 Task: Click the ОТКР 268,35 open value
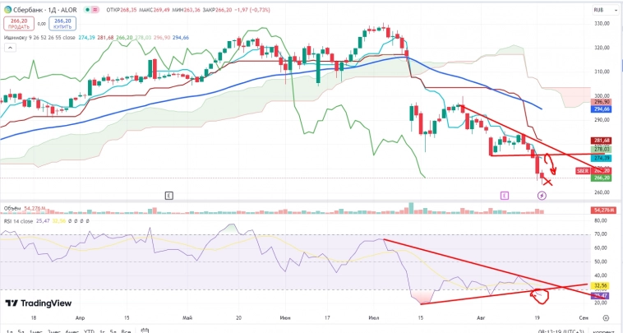[x=120, y=10]
